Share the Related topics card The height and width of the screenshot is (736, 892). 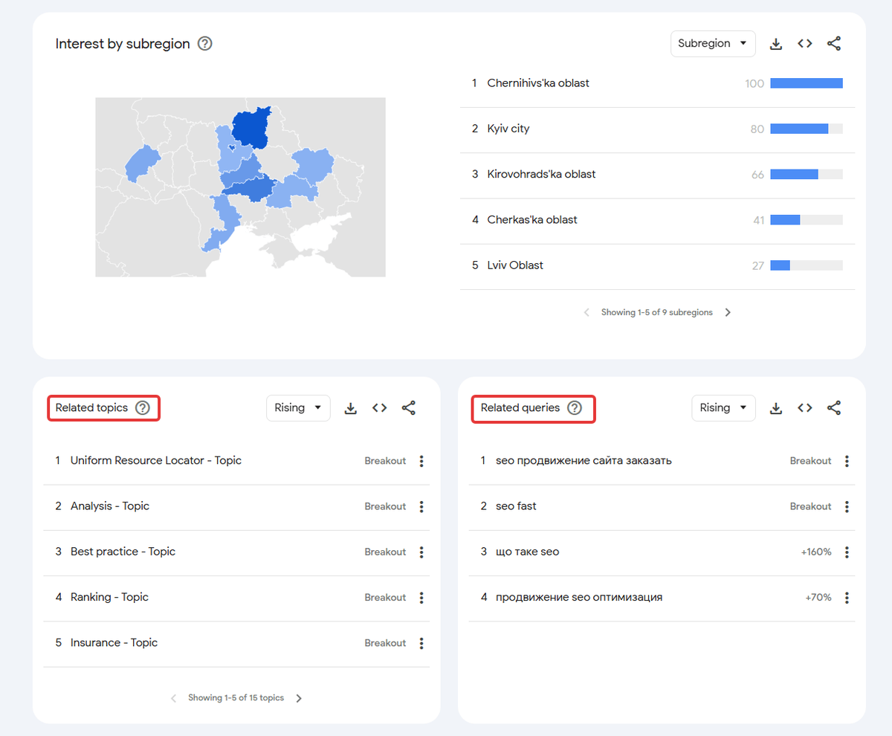tap(409, 408)
